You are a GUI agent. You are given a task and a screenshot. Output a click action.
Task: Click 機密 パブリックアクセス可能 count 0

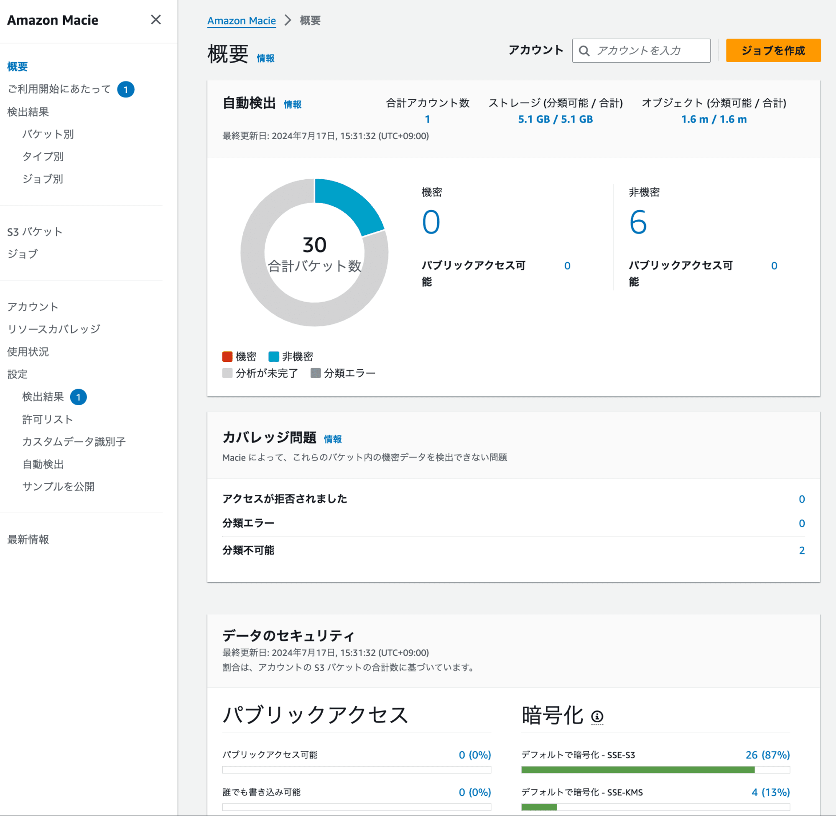point(567,266)
